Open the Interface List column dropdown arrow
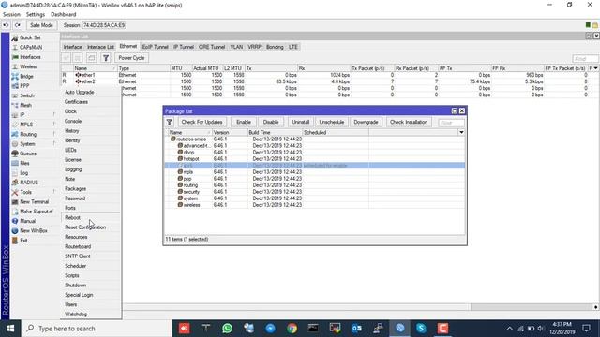The width and height of the screenshot is (600, 337). (596, 68)
